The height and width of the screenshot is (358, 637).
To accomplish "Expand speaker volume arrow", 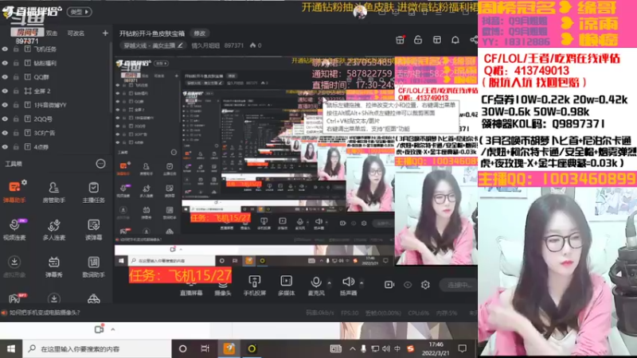I will pos(361,282).
